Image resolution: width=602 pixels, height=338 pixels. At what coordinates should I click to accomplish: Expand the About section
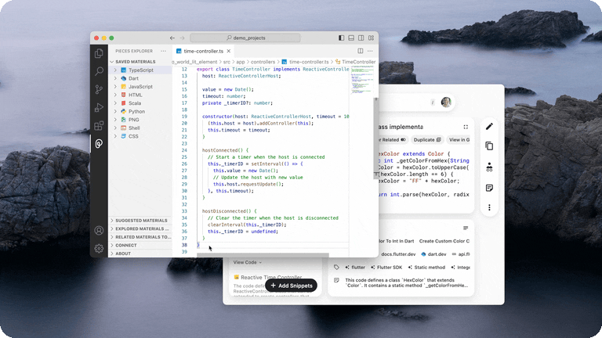click(140, 253)
